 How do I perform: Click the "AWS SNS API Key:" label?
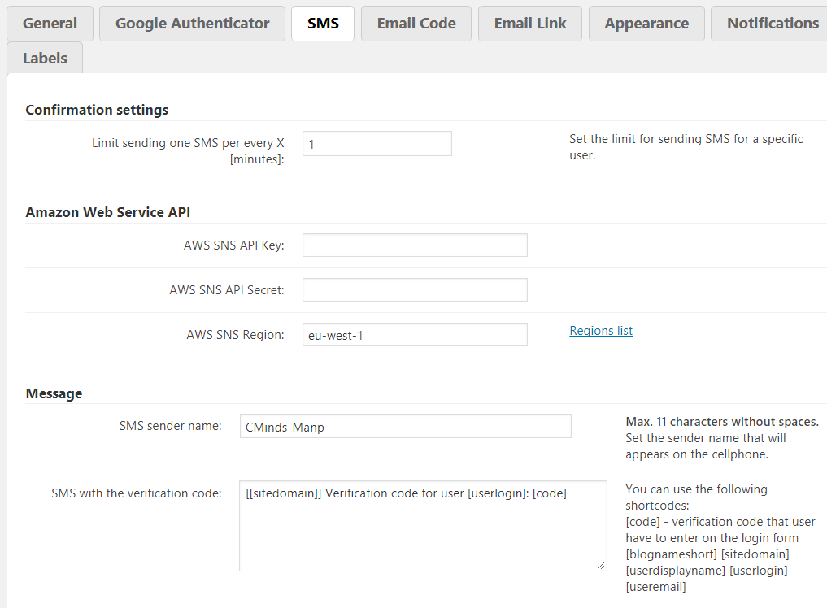pos(234,245)
